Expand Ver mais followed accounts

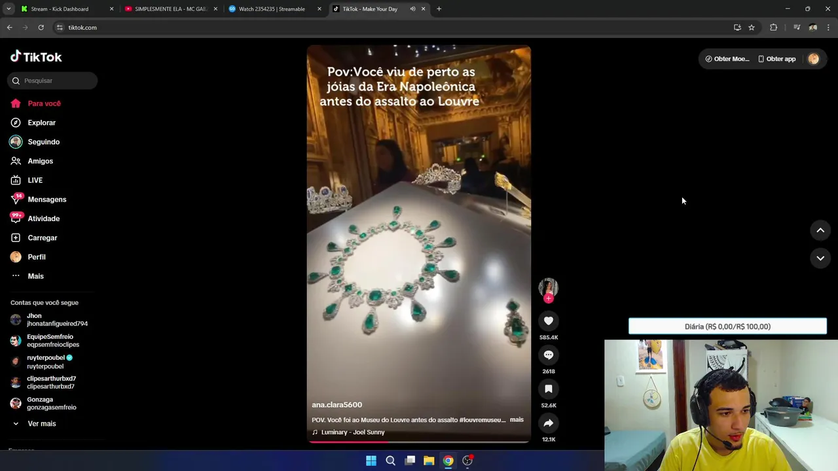[34, 424]
